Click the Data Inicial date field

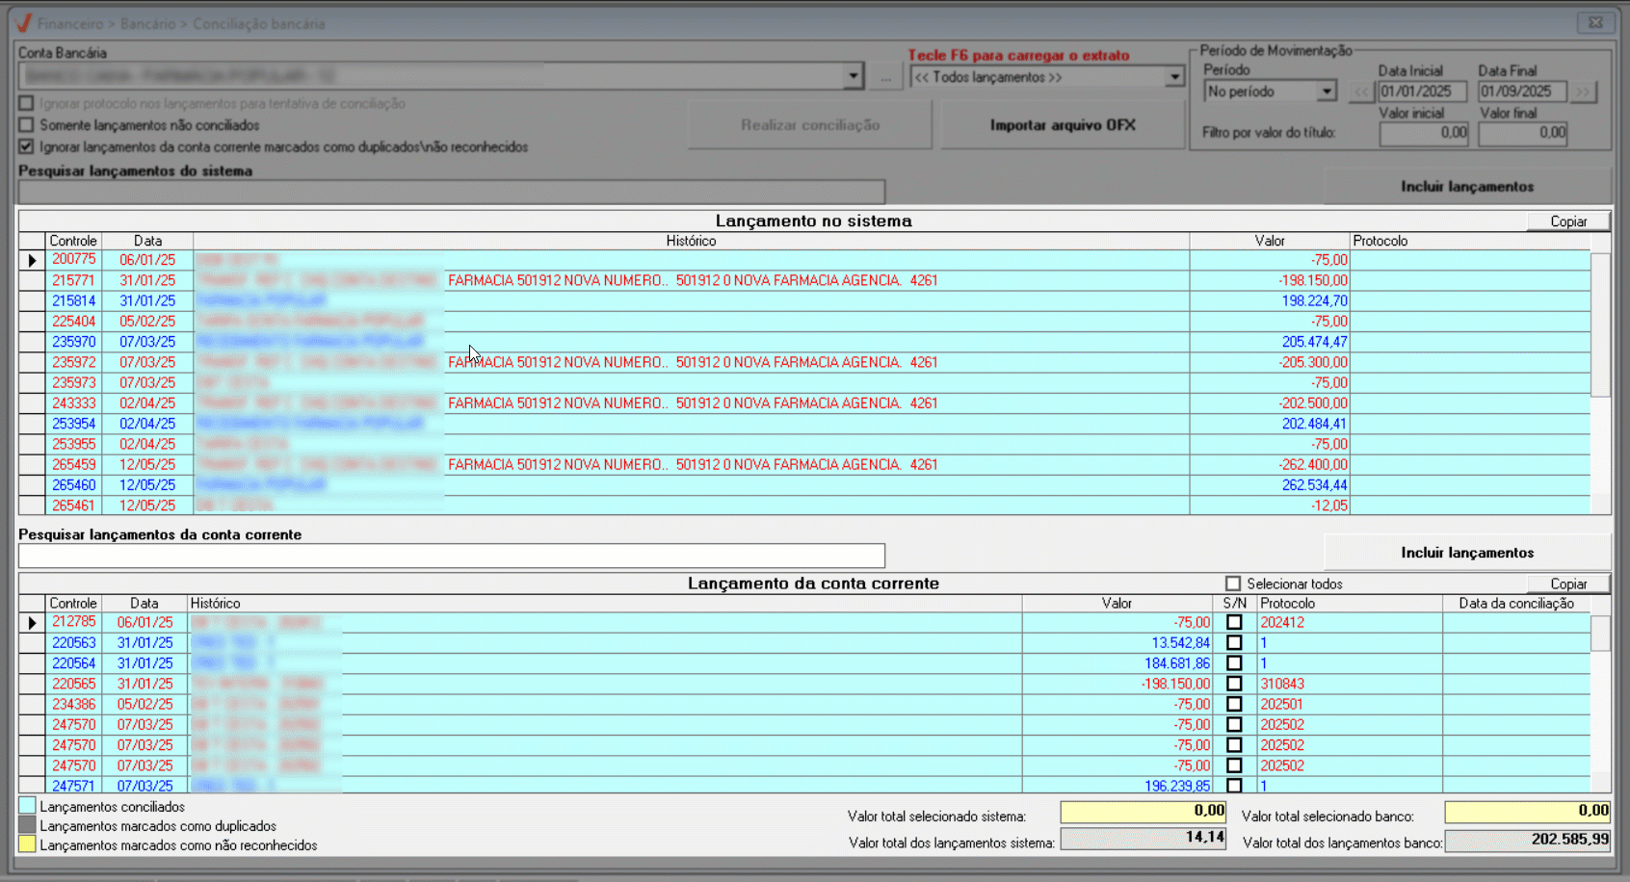[1421, 91]
